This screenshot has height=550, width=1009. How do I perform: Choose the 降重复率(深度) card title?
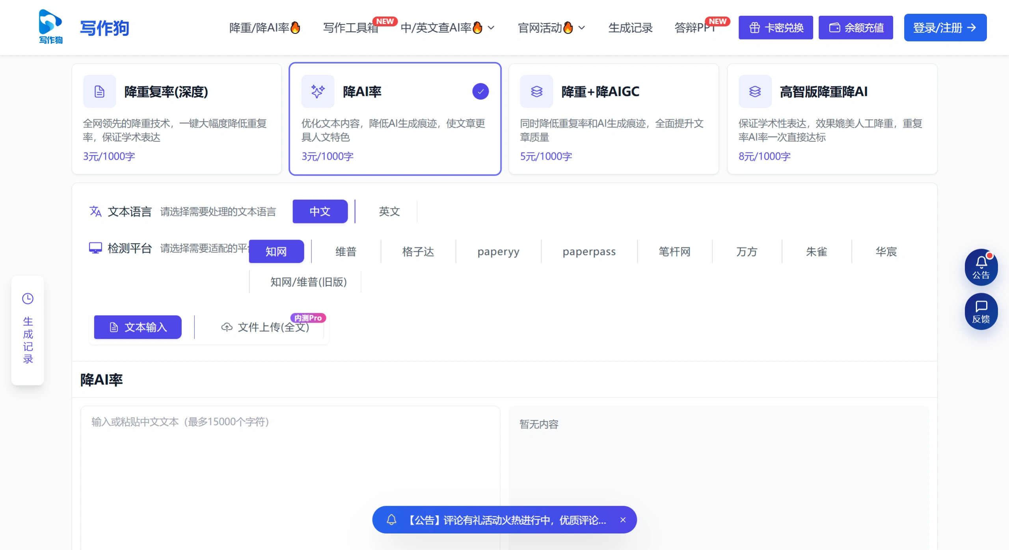tap(166, 91)
